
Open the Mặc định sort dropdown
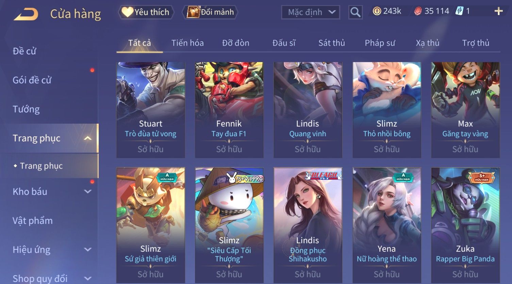tap(311, 12)
